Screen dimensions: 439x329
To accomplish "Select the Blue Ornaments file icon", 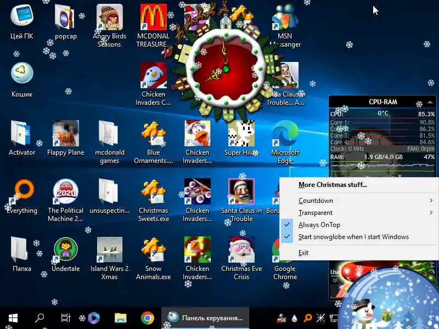I will click(154, 133).
